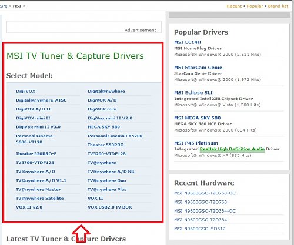The image size is (294, 245).
Task: Choose Digital@nywhere-ATSC model
Action: [x=41, y=100]
